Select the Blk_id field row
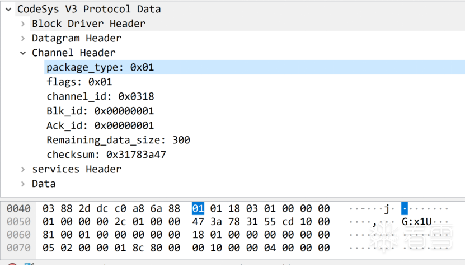The image size is (465, 266). tap(100, 111)
